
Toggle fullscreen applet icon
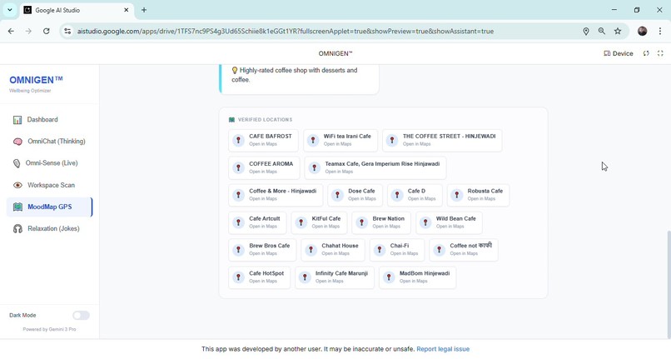tap(660, 53)
